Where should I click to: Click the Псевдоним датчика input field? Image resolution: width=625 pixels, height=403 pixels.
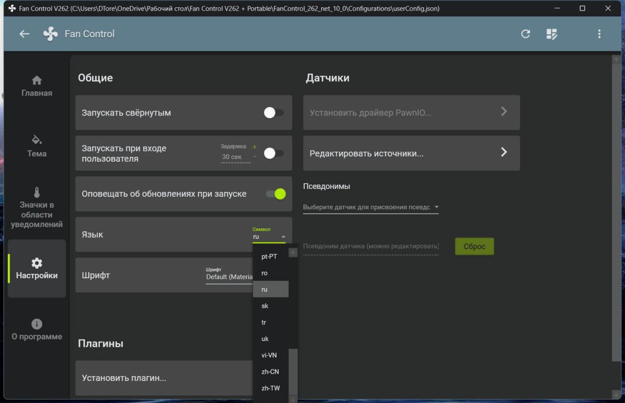tap(371, 247)
